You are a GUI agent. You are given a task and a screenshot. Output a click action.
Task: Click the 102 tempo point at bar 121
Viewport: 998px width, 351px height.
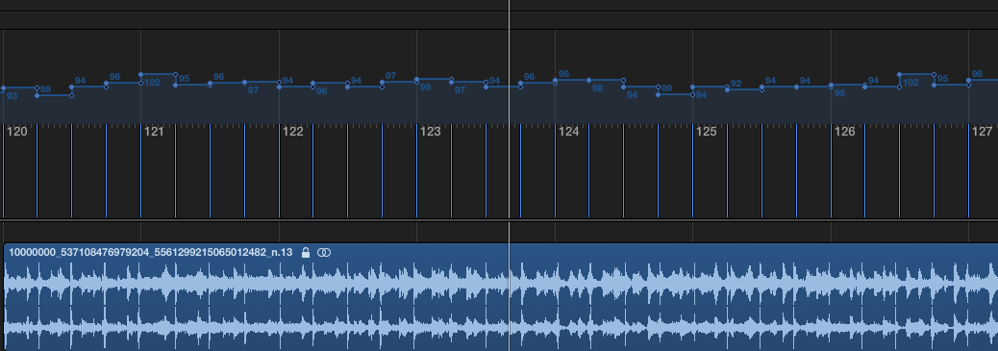[x=140, y=75]
